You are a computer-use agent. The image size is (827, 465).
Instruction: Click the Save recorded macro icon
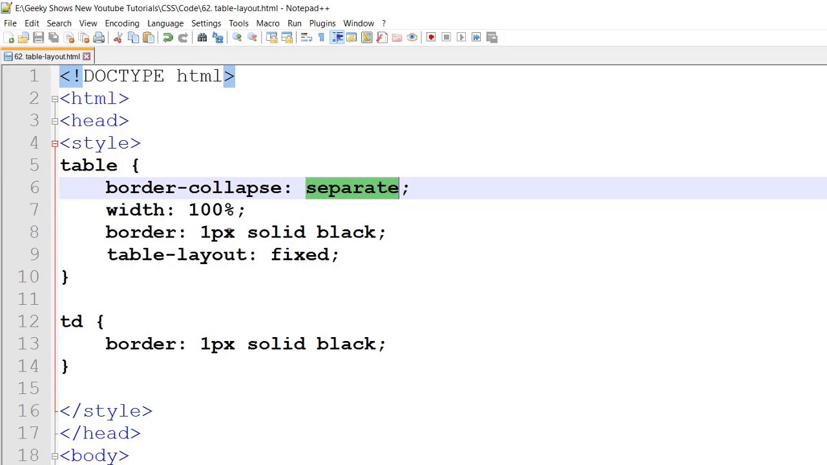click(492, 37)
